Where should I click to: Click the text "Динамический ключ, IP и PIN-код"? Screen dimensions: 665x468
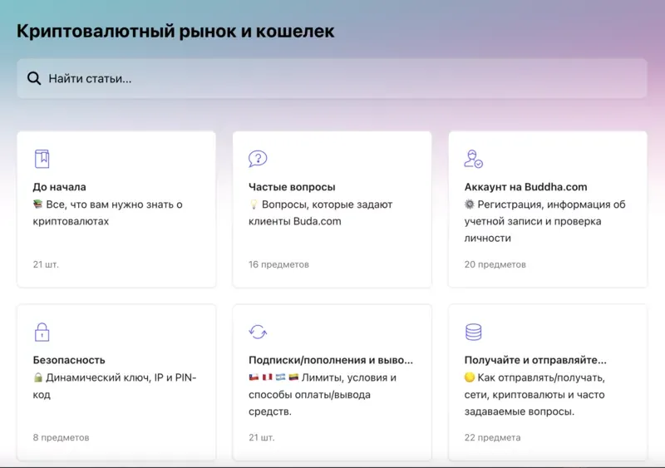point(115,386)
